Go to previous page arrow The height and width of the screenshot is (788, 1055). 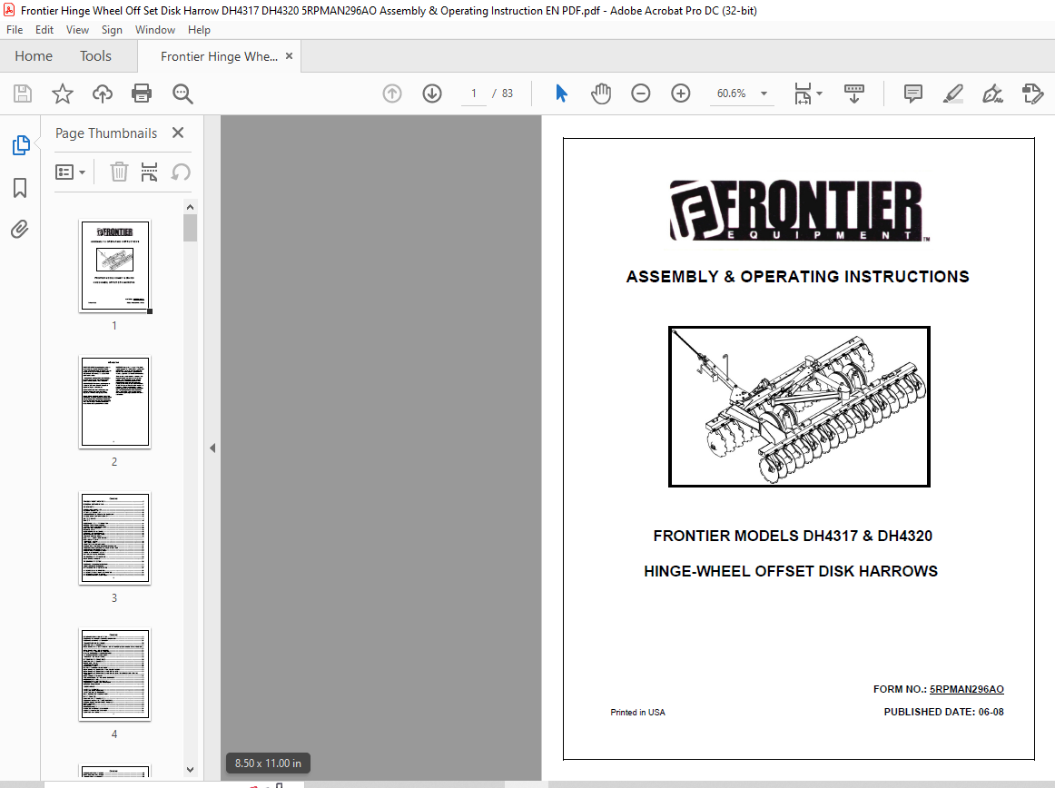click(392, 94)
